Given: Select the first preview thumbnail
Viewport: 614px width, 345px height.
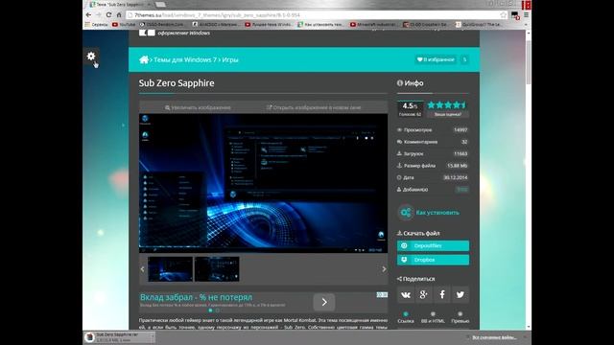Looking at the screenshot, I should [x=170, y=269].
